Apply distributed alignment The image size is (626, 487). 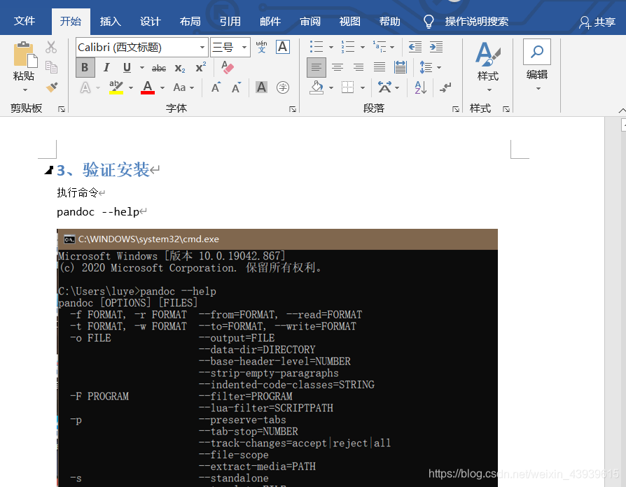[x=400, y=67]
